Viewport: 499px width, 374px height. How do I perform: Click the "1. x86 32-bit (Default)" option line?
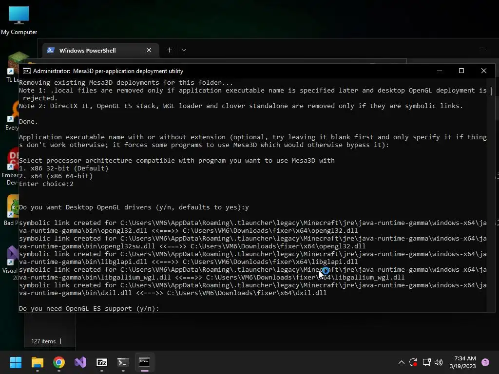coord(64,168)
